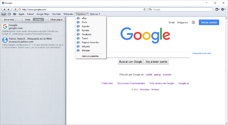The width and height of the screenshot is (228, 125).
Task: Click the Google favicon in reading list entry
Action: point(5,26)
